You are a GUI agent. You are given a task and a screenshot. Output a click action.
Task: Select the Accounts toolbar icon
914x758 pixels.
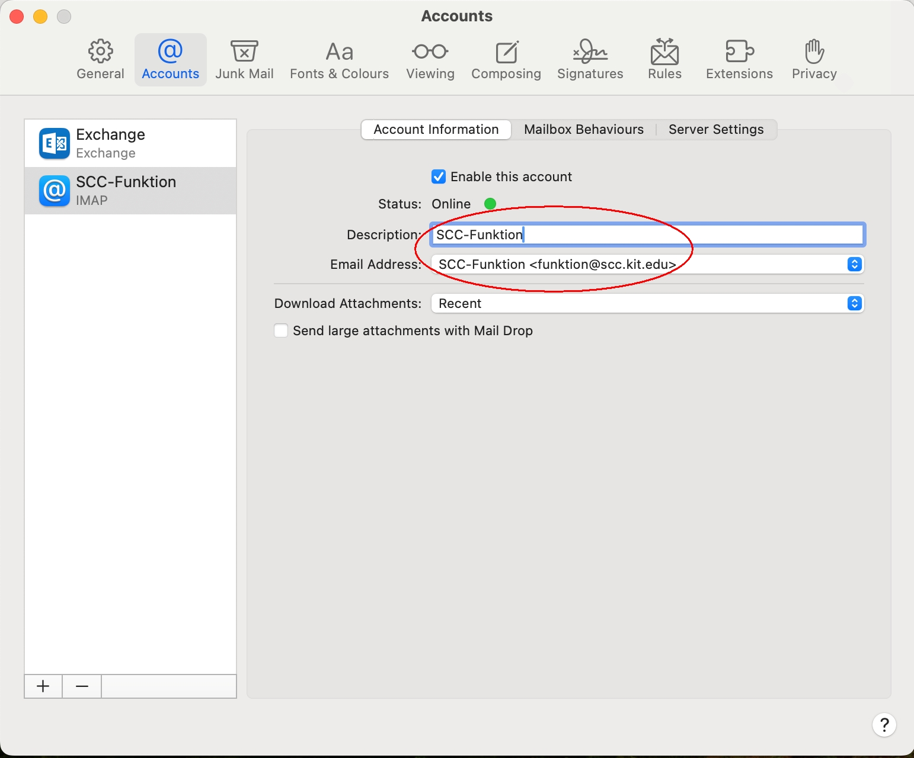pyautogui.click(x=170, y=60)
